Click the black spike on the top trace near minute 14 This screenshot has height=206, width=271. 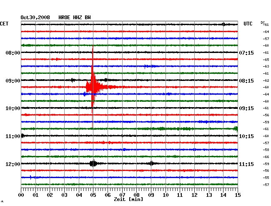click(x=223, y=24)
